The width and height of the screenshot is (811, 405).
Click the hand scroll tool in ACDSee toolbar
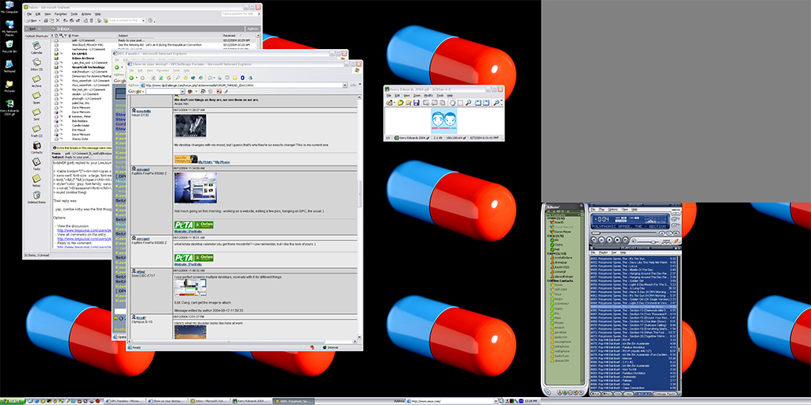point(452,102)
